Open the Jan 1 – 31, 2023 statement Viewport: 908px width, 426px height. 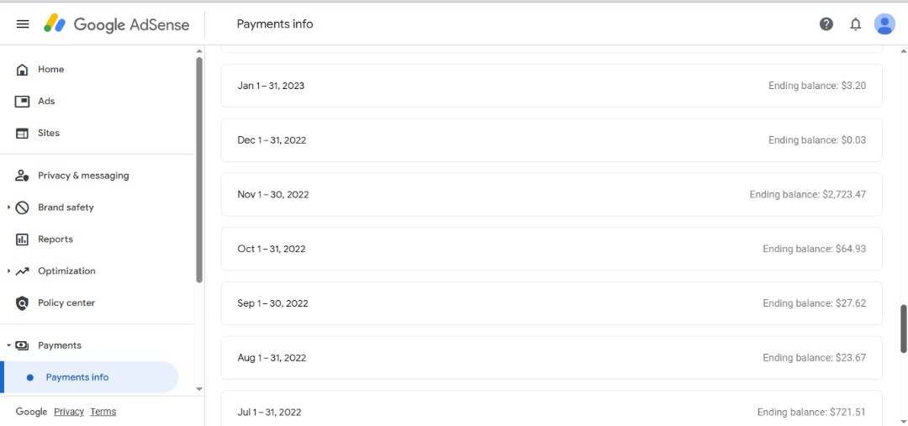552,86
